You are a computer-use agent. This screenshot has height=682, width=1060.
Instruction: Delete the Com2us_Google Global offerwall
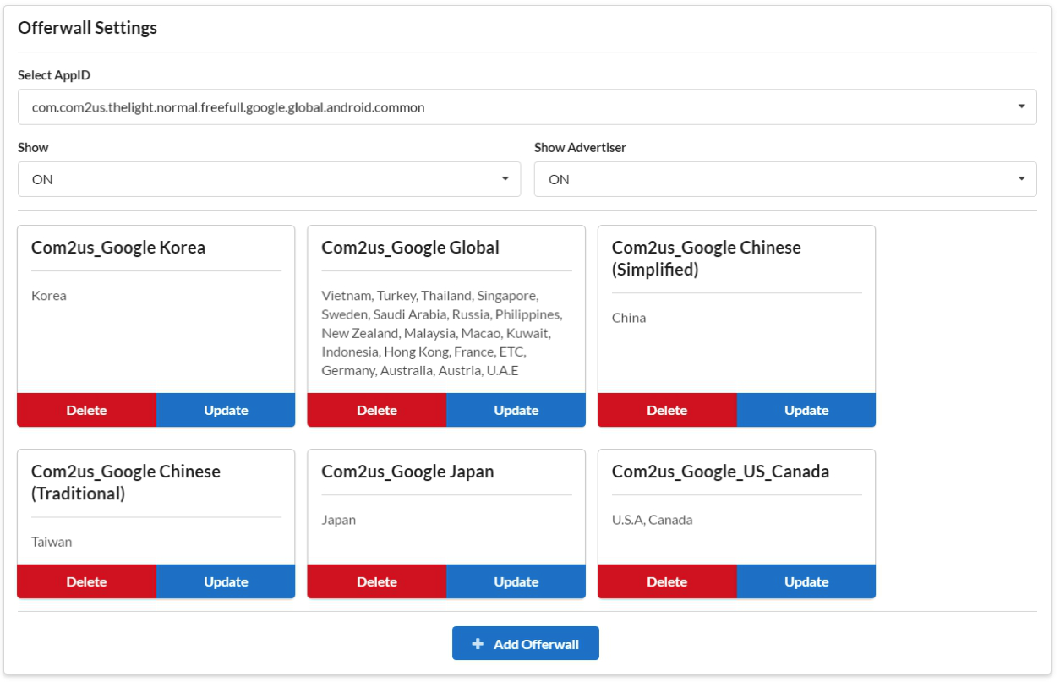[x=377, y=410]
